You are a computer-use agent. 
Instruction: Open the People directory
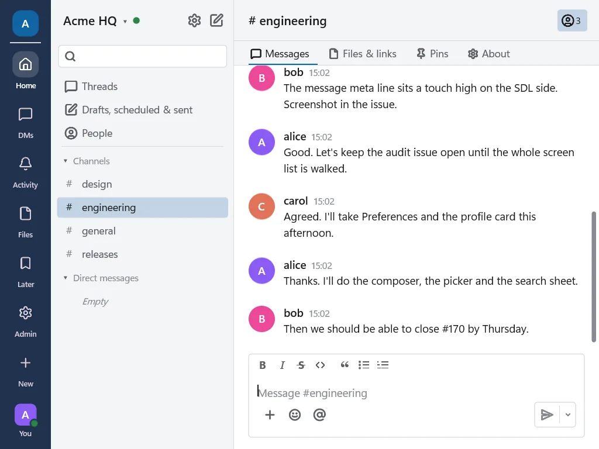tap(143, 133)
